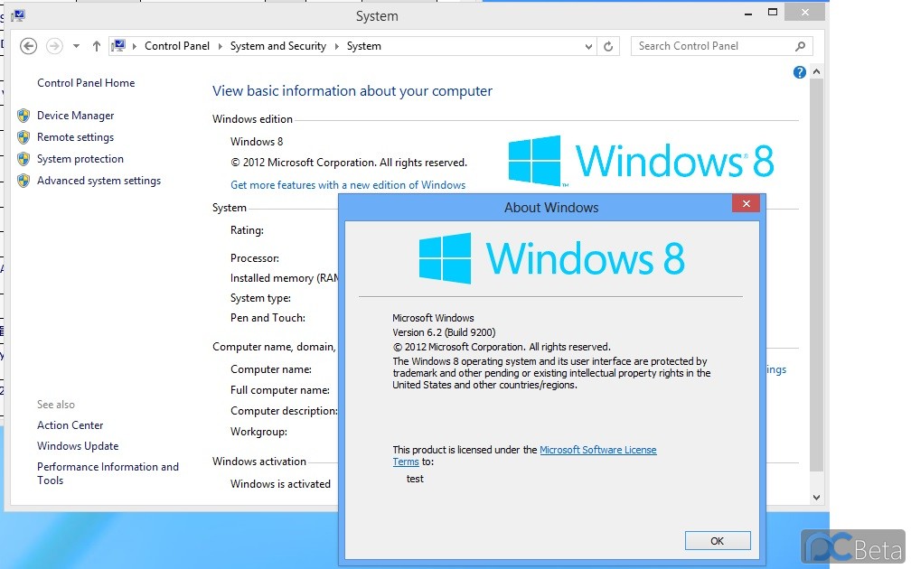Click 'Workgroup:' label
Image resolution: width=911 pixels, height=569 pixels.
tap(258, 432)
